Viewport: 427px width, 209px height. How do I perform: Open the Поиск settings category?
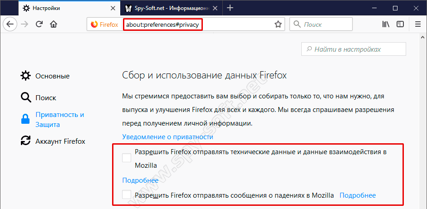point(39,97)
